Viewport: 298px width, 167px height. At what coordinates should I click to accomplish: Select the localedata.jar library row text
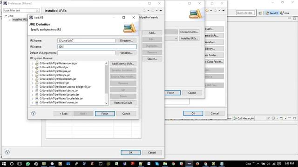61,98
